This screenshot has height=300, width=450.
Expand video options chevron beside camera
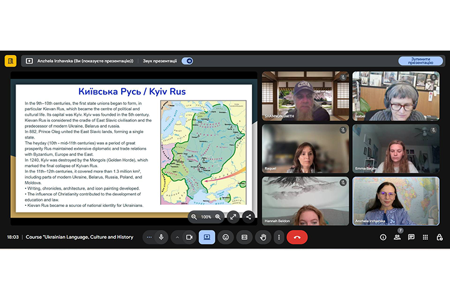tap(177, 237)
